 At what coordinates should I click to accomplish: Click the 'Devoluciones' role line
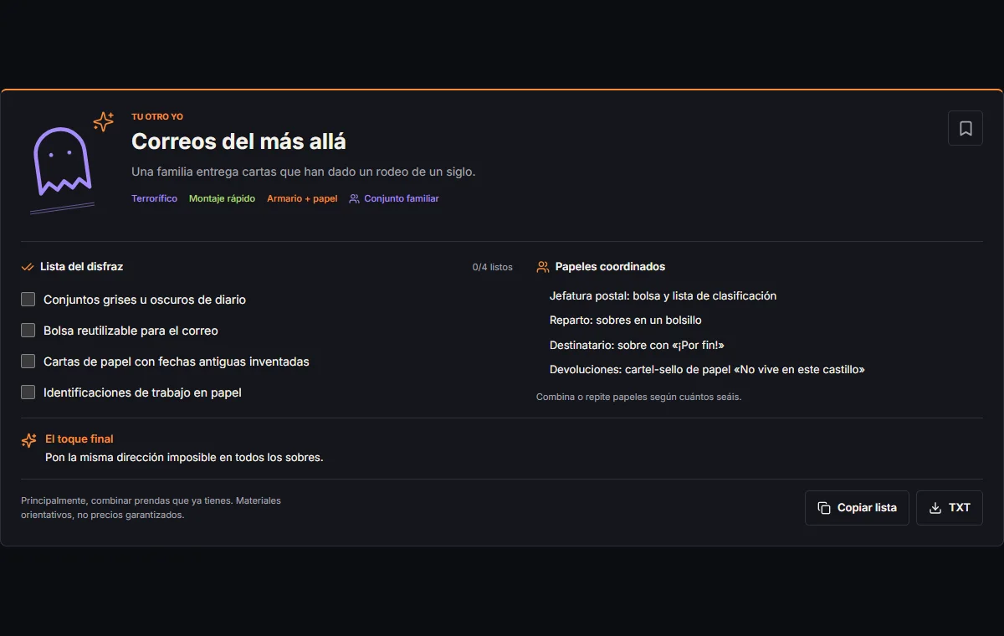[x=707, y=369]
